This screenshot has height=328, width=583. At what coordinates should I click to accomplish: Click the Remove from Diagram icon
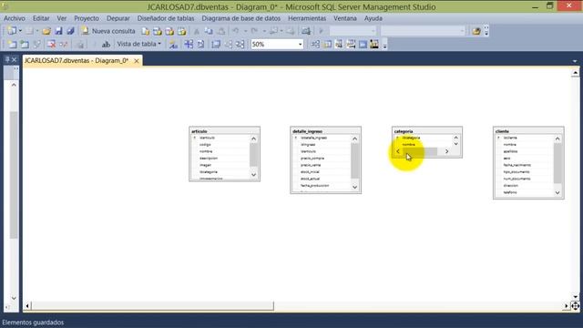tap(64, 45)
